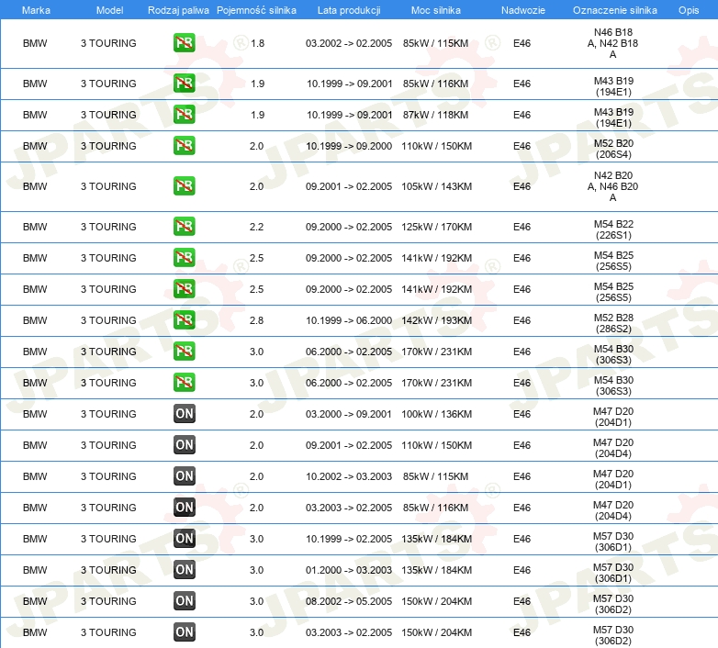The image size is (718, 648).
Task: Click the PB icon in the 105kW / 143KM row
Action: pyautogui.click(x=184, y=186)
